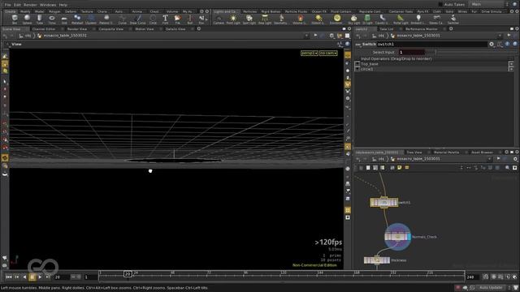Click the Select Input slider track
The height and width of the screenshot is (292, 520).
(x=474, y=52)
